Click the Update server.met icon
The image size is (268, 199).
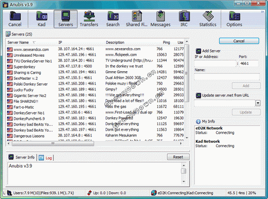198,95
